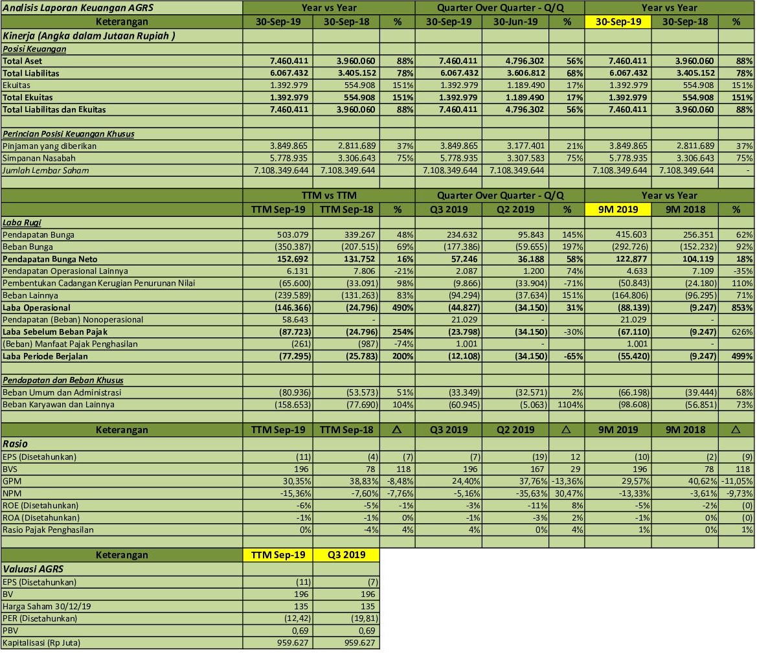Select the "TTM vs TTM" group header
The height and width of the screenshot is (654, 757).
click(329, 196)
